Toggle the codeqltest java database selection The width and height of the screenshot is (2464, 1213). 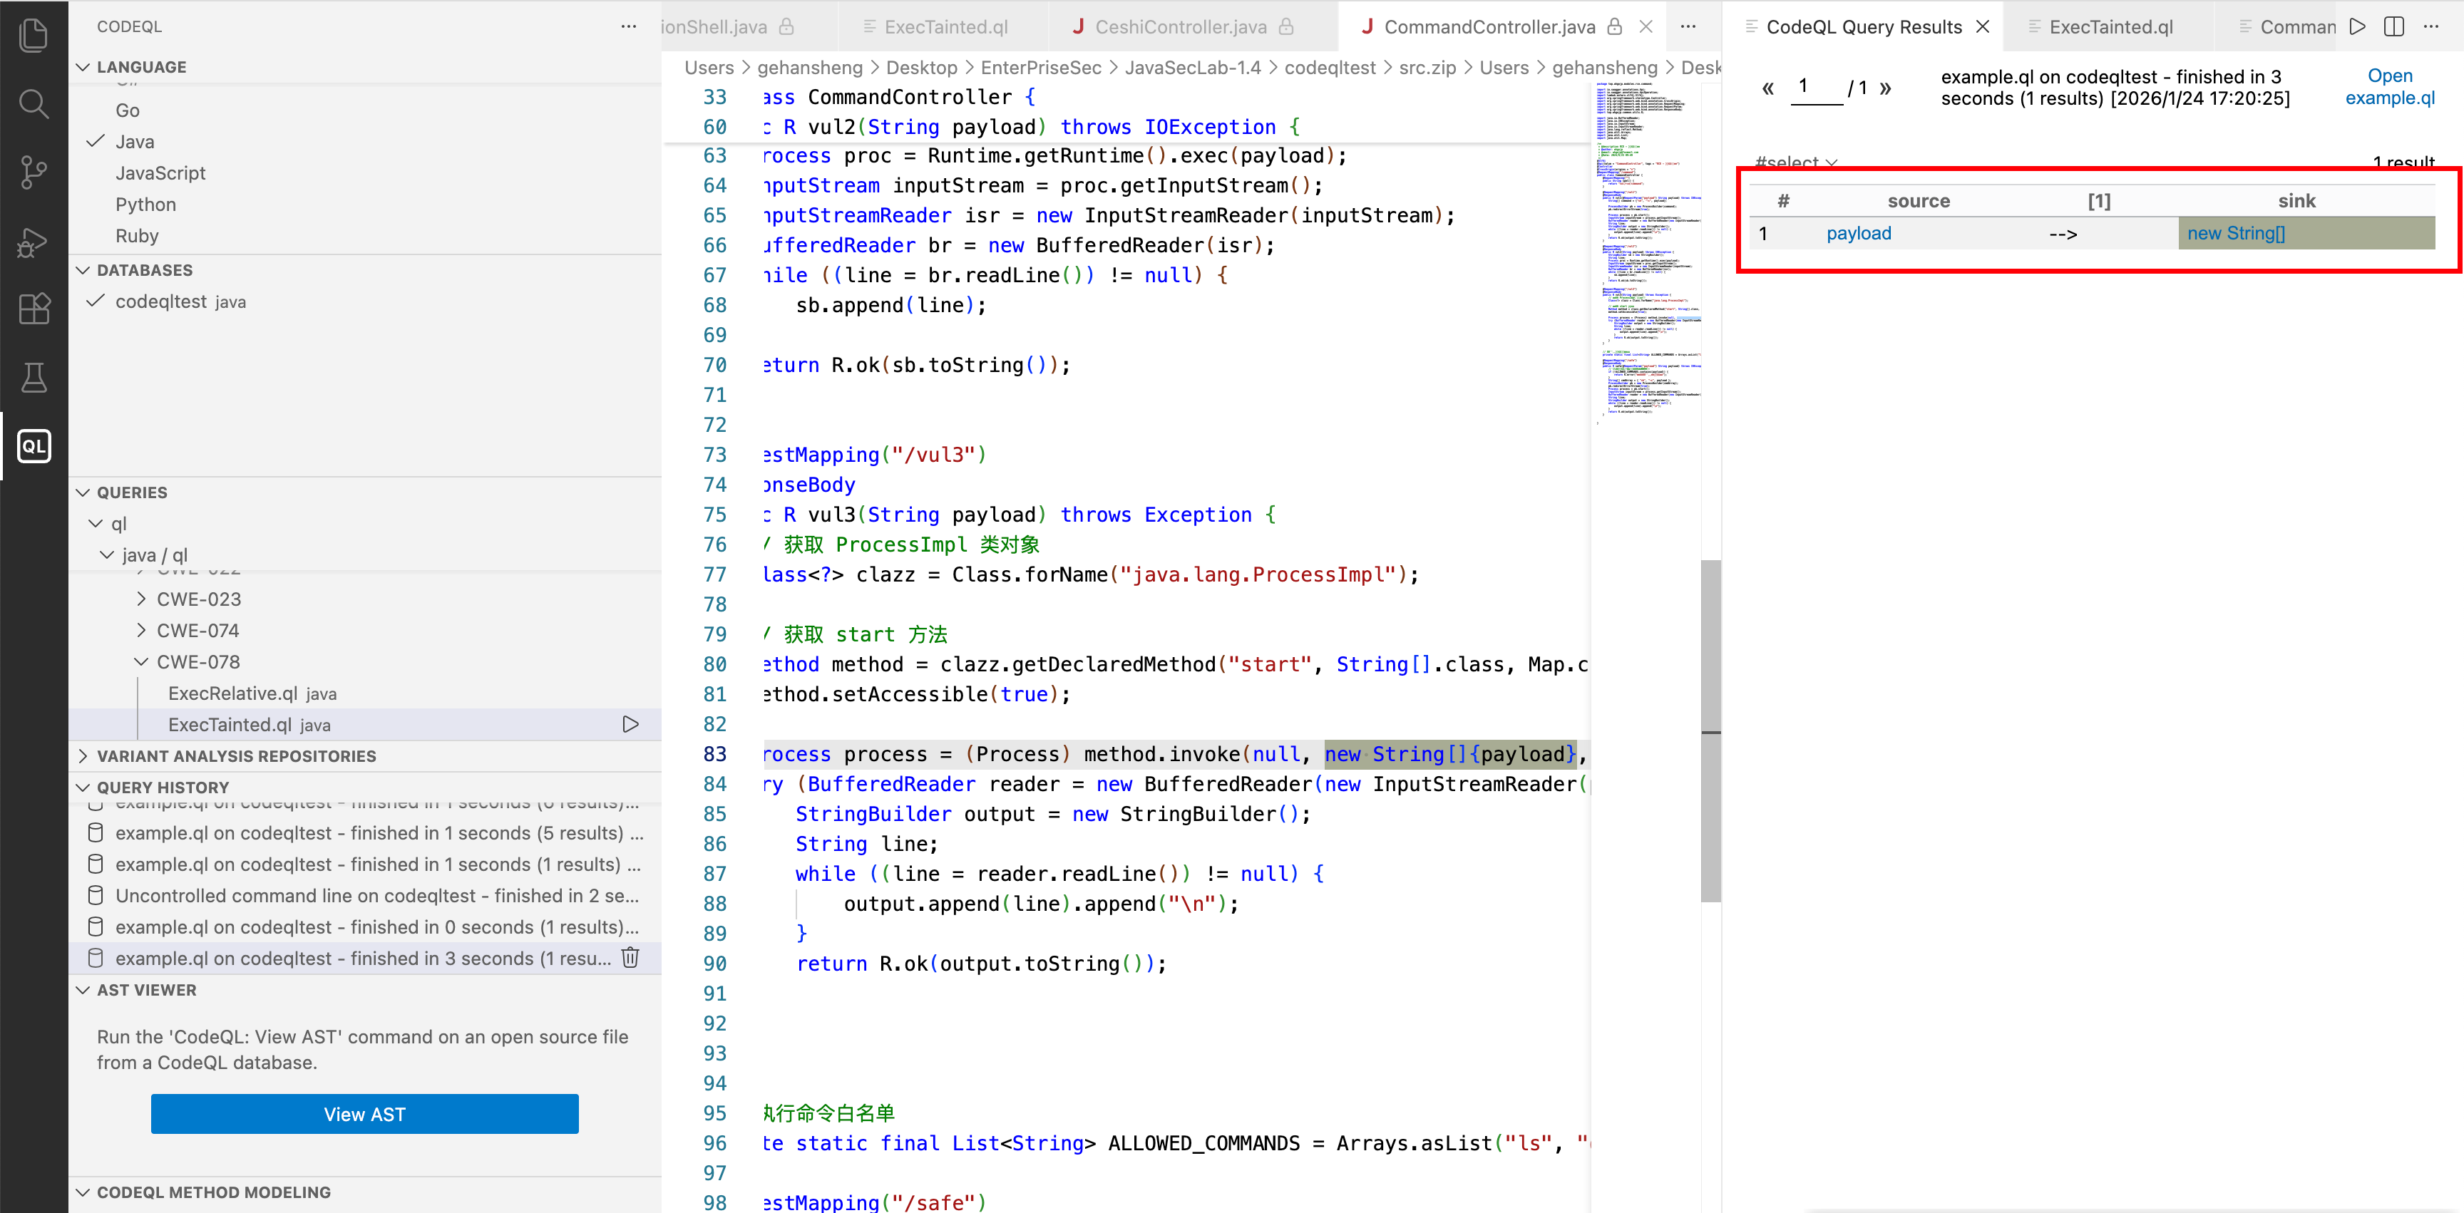click(160, 302)
